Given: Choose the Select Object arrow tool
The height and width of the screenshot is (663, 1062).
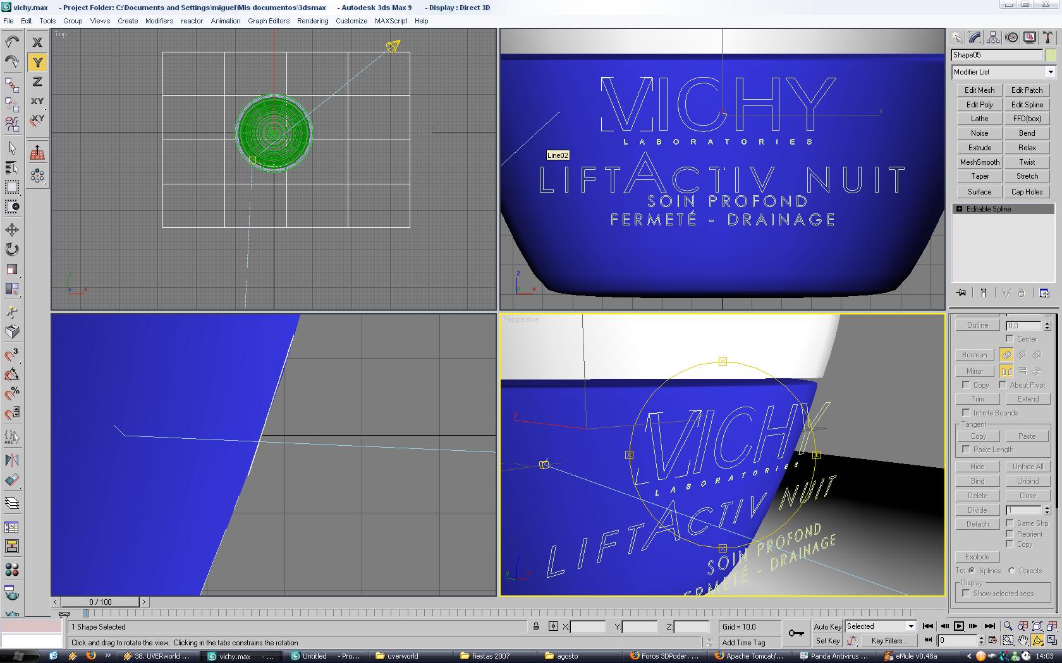Looking at the screenshot, I should coord(12,148).
